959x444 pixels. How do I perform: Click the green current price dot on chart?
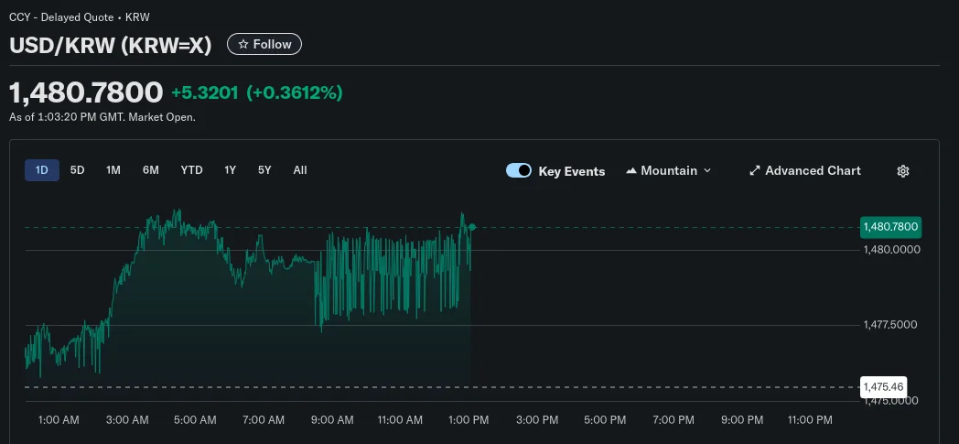[x=472, y=227]
